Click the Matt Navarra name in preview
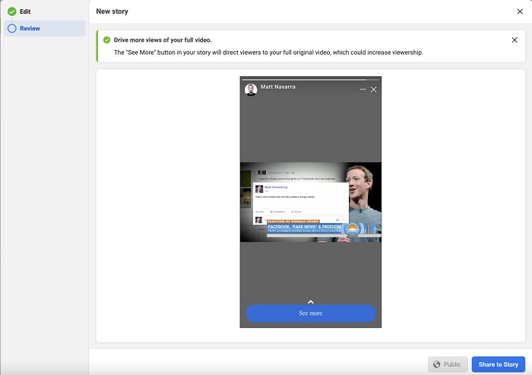 coord(278,87)
